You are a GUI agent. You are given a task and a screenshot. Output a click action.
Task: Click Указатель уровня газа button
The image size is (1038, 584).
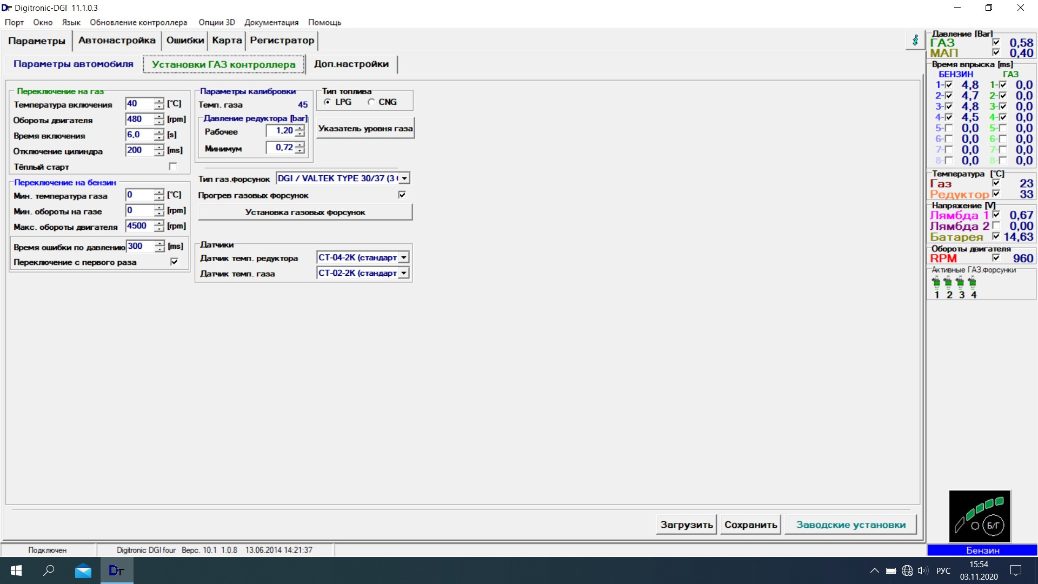tap(365, 128)
